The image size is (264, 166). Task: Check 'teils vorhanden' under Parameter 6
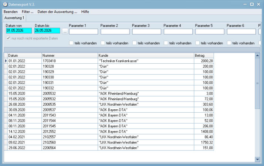point(229,43)
